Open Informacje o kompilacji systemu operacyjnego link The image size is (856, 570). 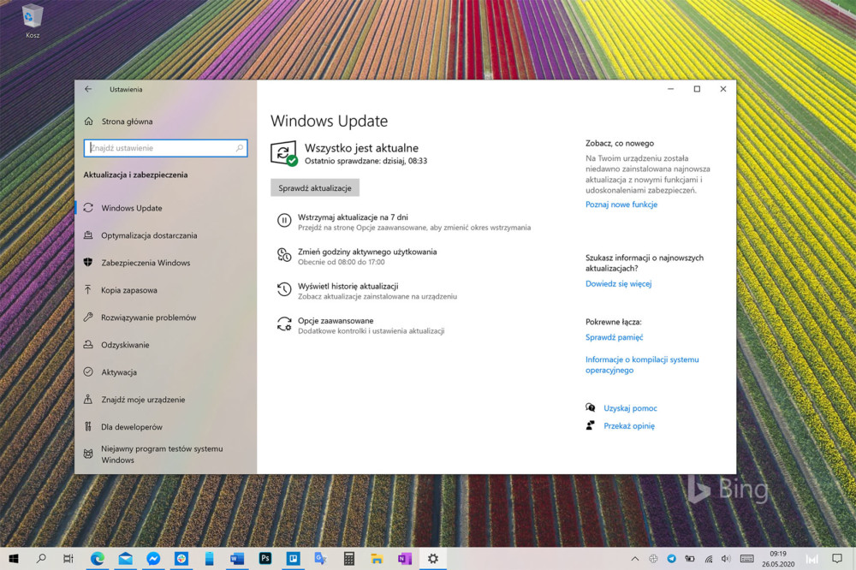coord(642,365)
